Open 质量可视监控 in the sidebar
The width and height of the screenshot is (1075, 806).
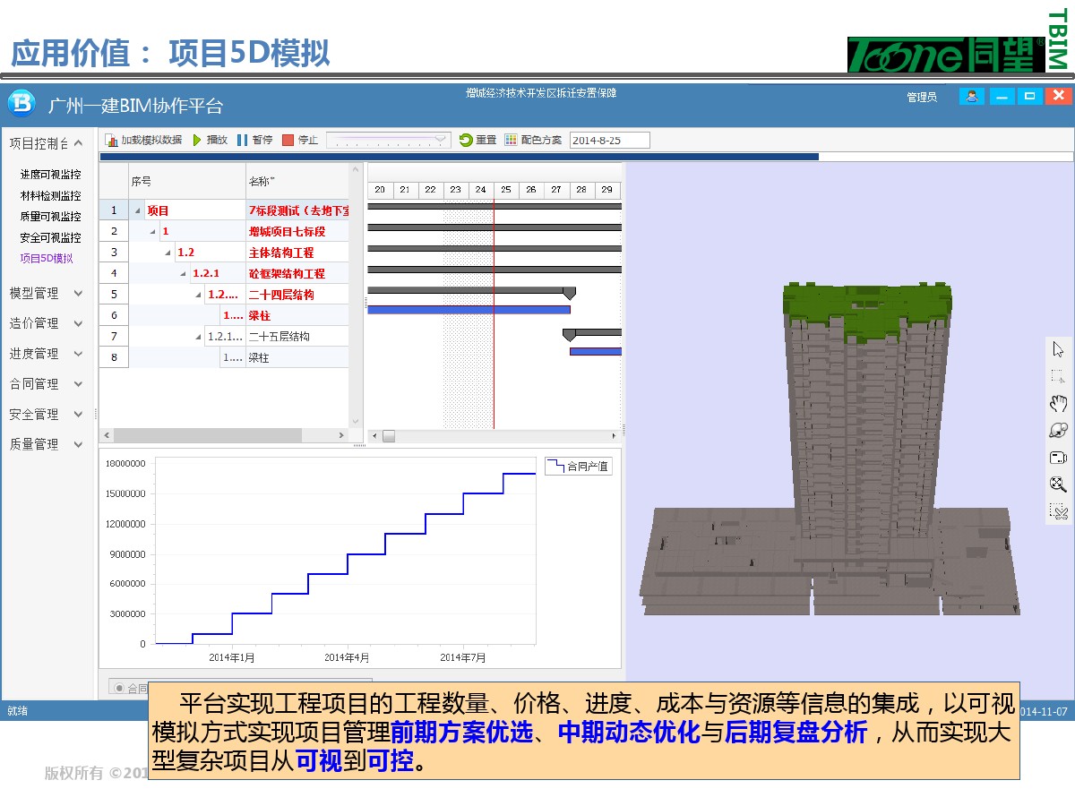click(x=50, y=217)
